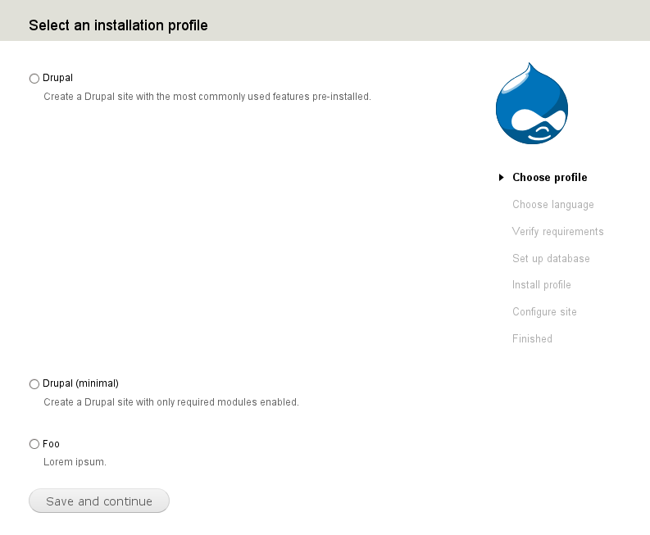Select the Drupal radio button
The height and width of the screenshot is (535, 650).
coord(34,79)
